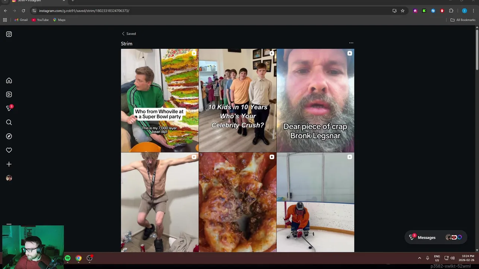
Task: Open the profile avatar in the sidebar
Action: tap(9, 178)
